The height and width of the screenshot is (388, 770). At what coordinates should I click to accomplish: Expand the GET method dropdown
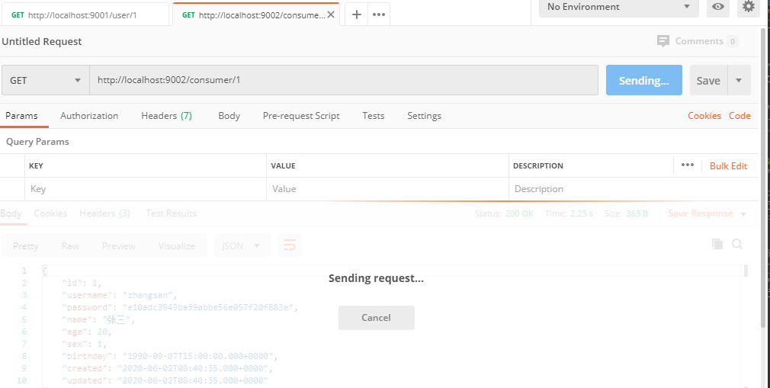pos(46,80)
